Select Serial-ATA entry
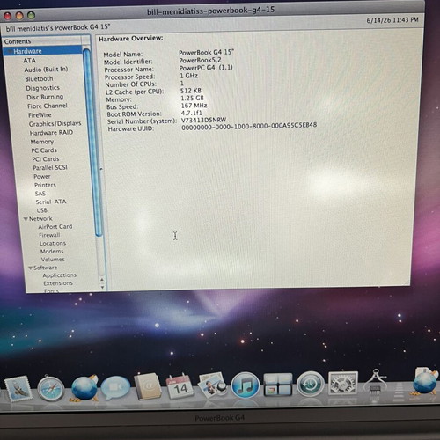Viewport: 440px width, 440px height. click(51, 202)
